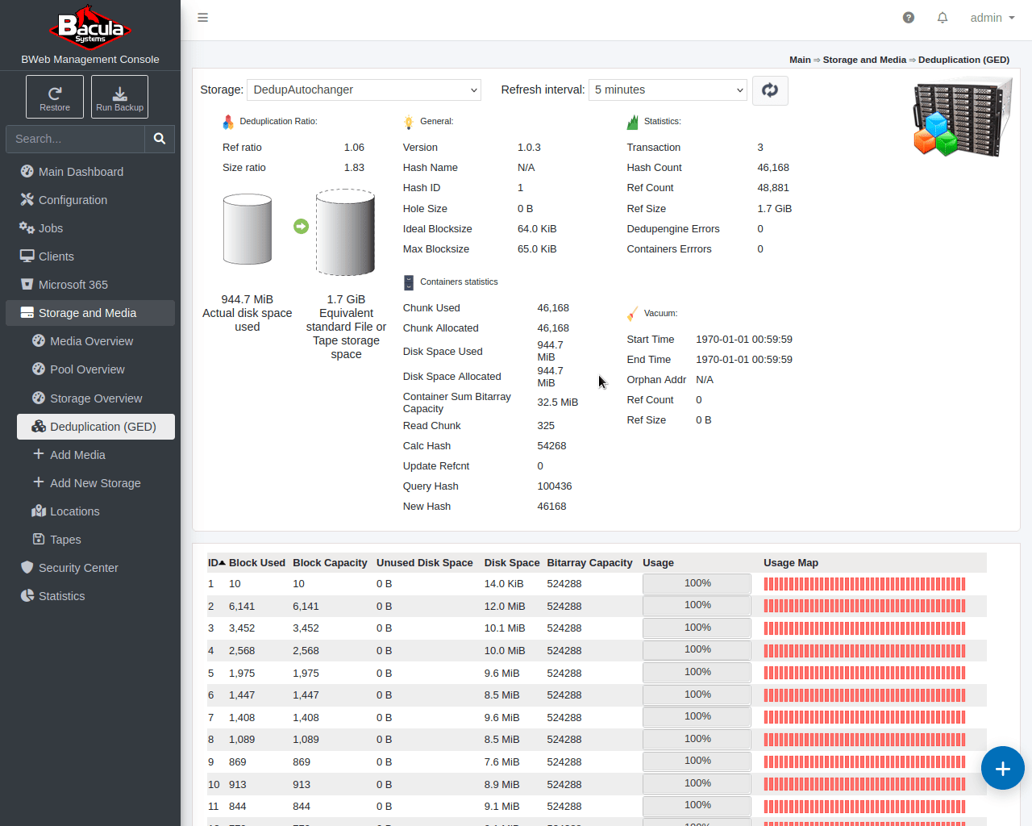Click the Hash Count value 46,168
1032x826 pixels.
[773, 168]
